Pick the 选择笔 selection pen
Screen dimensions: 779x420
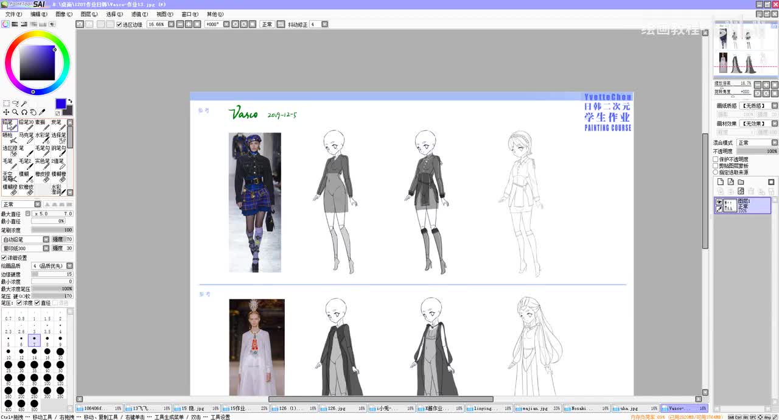(x=58, y=138)
